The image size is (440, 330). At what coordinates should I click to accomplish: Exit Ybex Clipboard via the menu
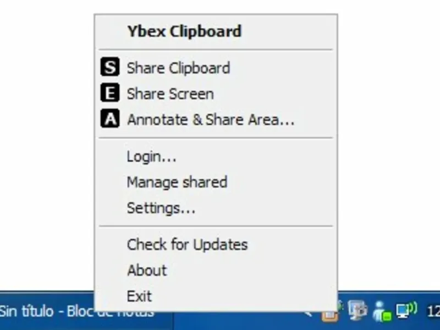(x=139, y=296)
